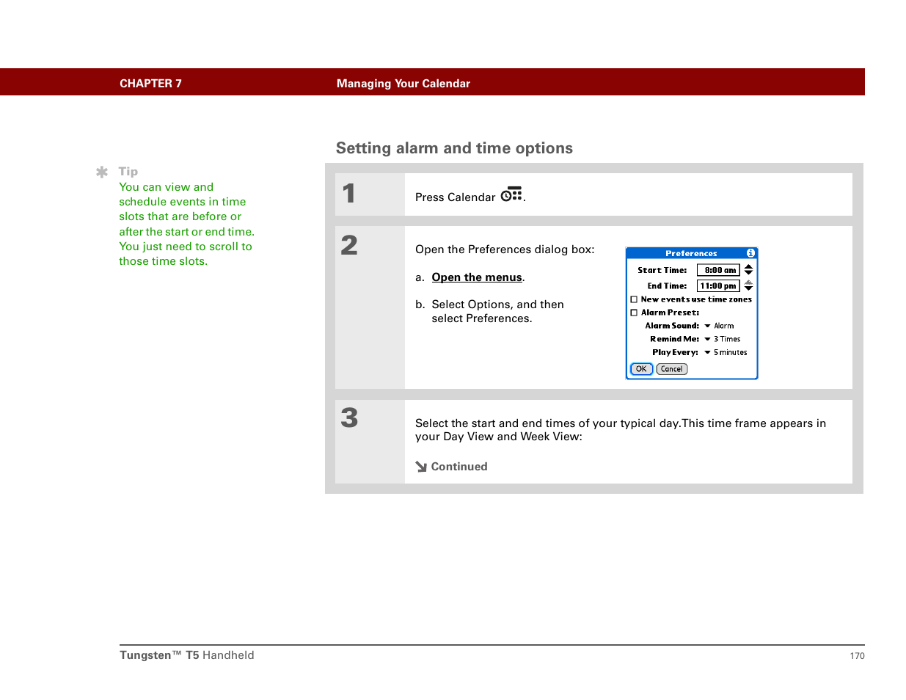906x700 pixels.
Task: Decrease Start Time with the down arrow
Action: tap(748, 273)
